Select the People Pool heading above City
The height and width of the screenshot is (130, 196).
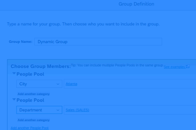point(30,74)
